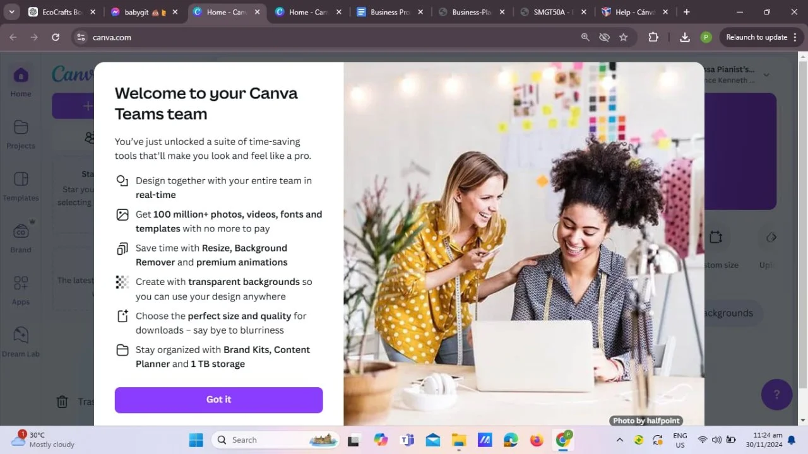Open Firefox from the taskbar
This screenshot has width=808, height=454.
point(537,439)
